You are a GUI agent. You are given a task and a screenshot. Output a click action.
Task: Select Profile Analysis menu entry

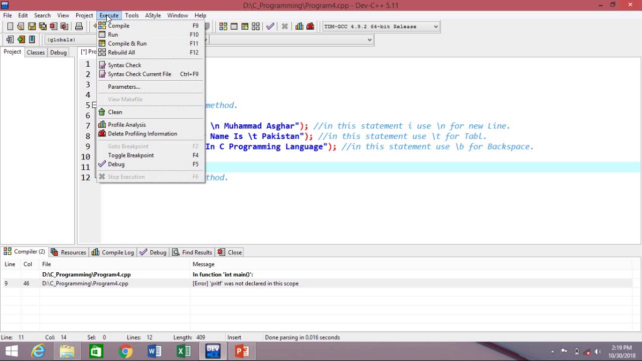click(x=150, y=125)
